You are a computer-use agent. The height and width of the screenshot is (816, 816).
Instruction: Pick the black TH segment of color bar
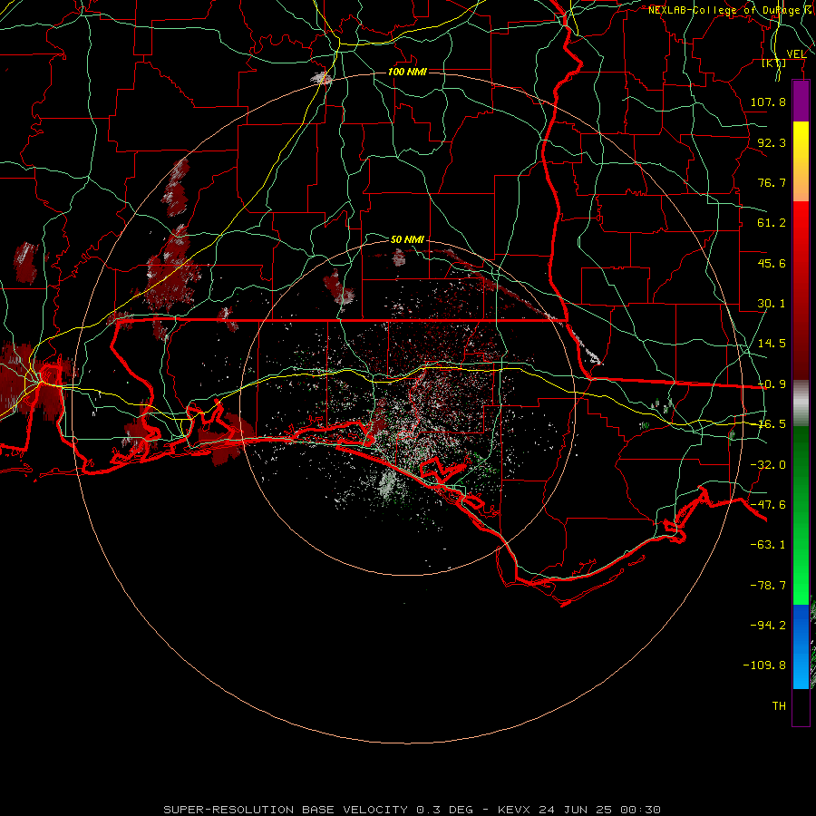tap(801, 707)
